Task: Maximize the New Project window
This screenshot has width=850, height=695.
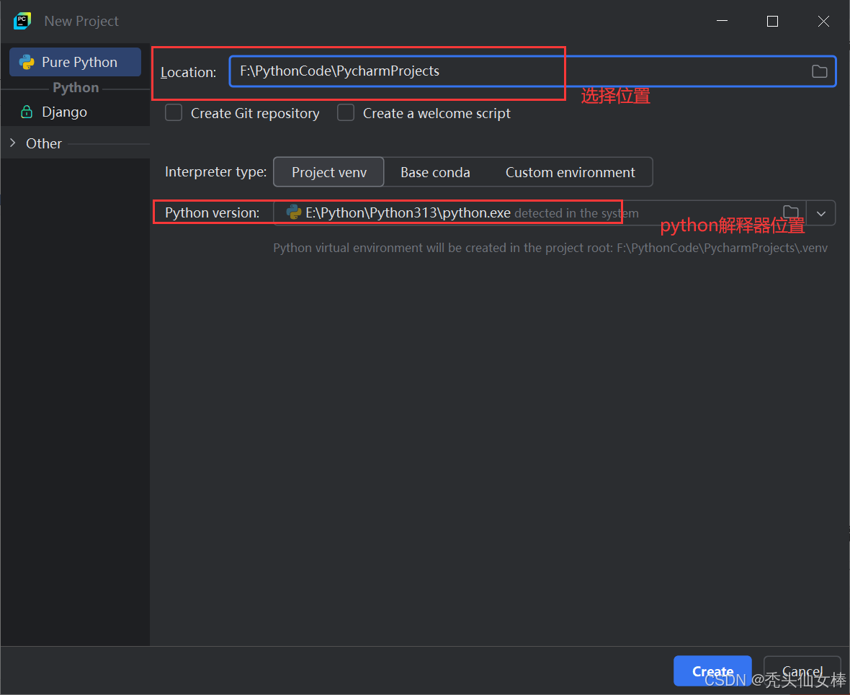Action: click(772, 21)
